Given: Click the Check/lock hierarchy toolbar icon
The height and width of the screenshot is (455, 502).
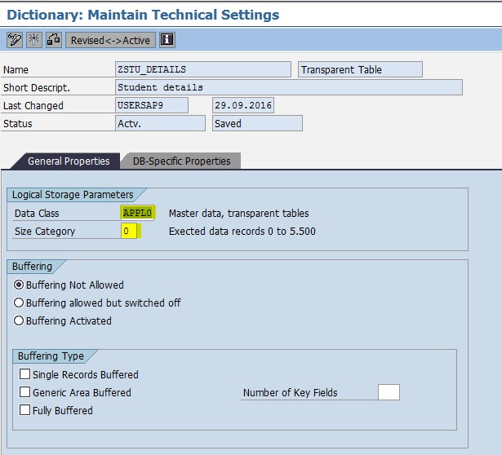Looking at the screenshot, I should click(54, 40).
